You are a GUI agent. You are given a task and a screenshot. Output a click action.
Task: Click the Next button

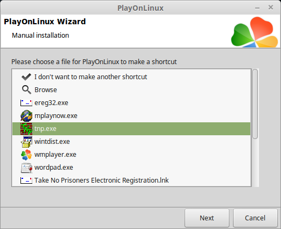click(x=207, y=218)
